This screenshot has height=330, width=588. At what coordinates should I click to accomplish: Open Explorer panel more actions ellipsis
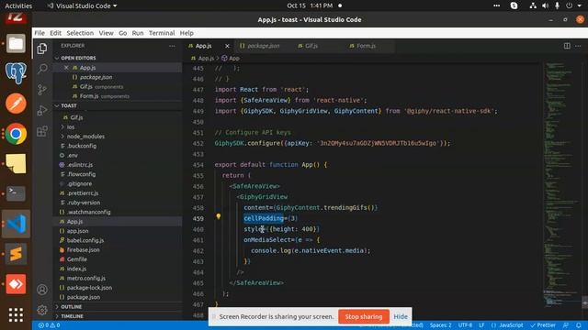tap(172, 46)
